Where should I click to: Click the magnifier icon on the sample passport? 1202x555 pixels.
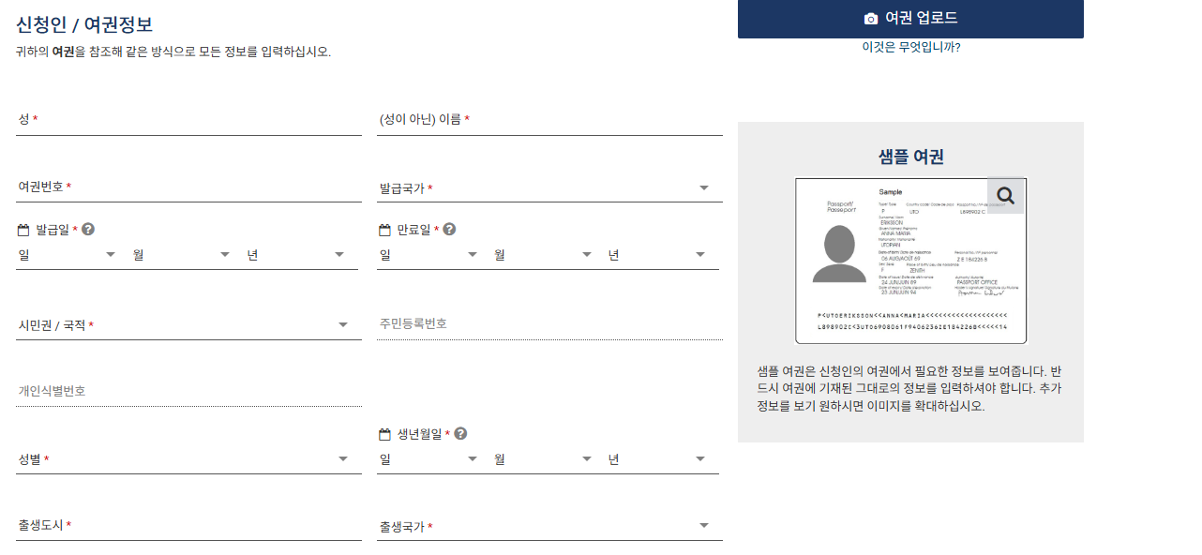pos(1006,196)
